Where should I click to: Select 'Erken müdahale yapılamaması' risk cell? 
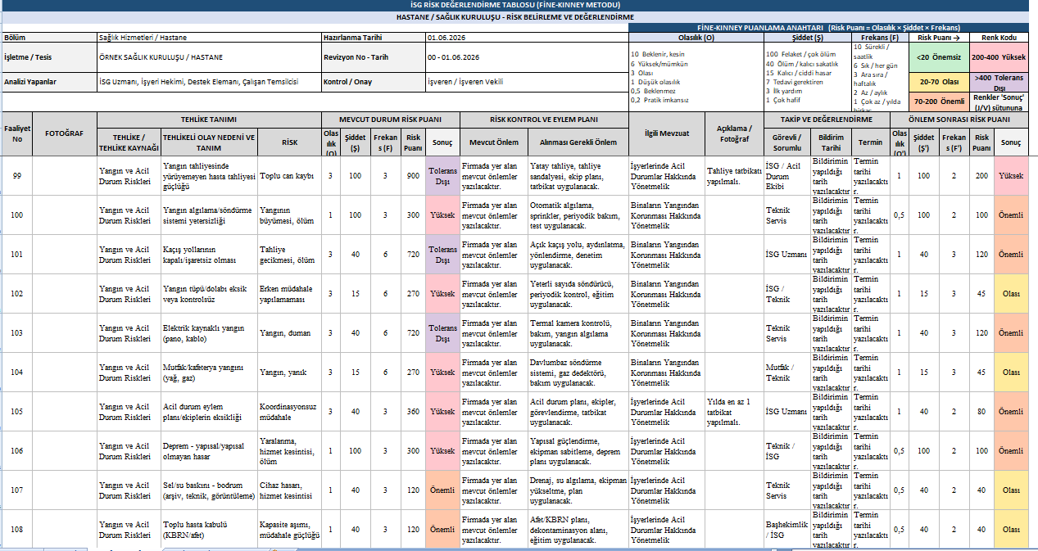pos(288,293)
